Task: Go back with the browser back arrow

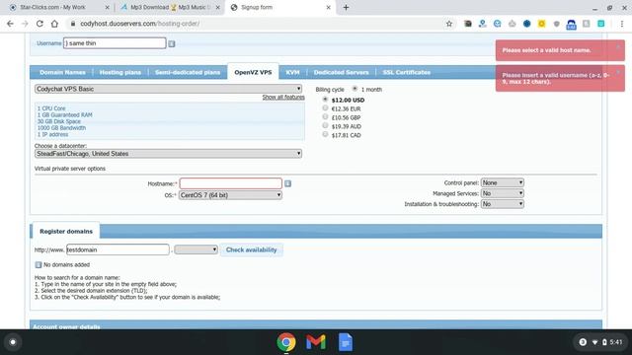Action: click(10, 24)
